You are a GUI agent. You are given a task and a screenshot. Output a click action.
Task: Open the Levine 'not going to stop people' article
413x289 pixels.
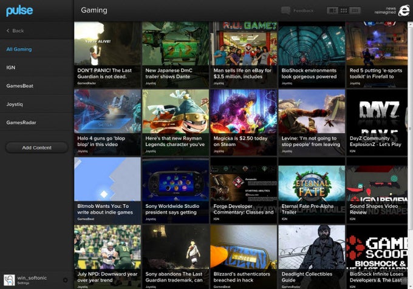(312, 122)
